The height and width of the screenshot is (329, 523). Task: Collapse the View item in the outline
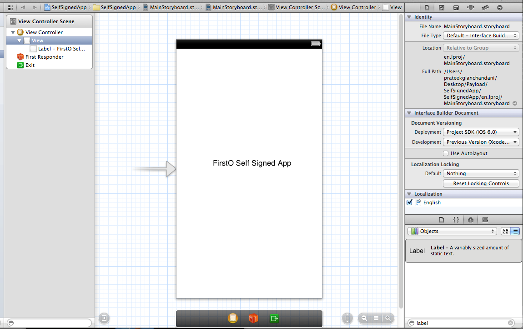coord(20,40)
